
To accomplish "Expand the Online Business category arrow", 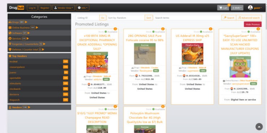I will 37,27.
